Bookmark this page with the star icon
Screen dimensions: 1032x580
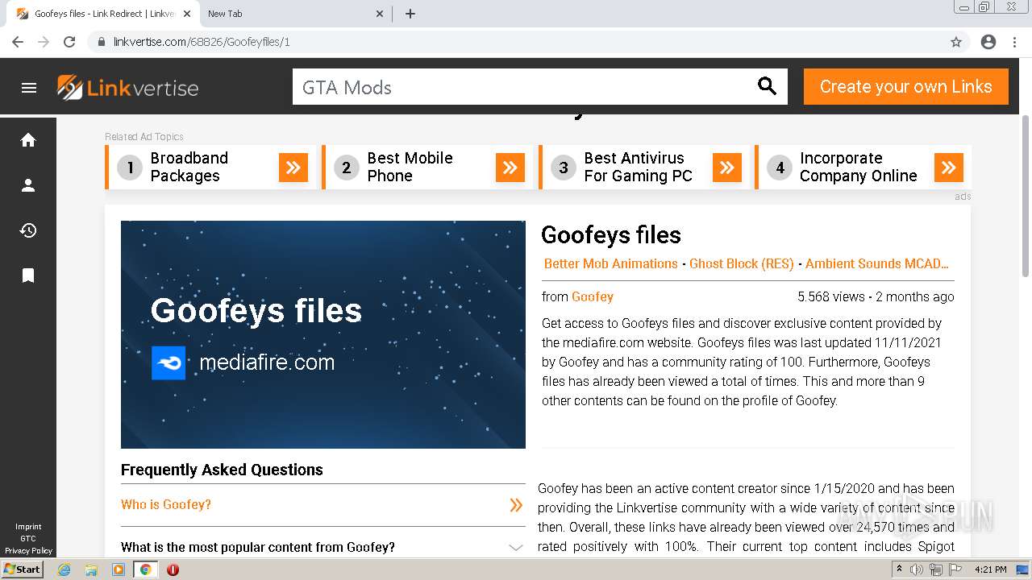(x=956, y=42)
